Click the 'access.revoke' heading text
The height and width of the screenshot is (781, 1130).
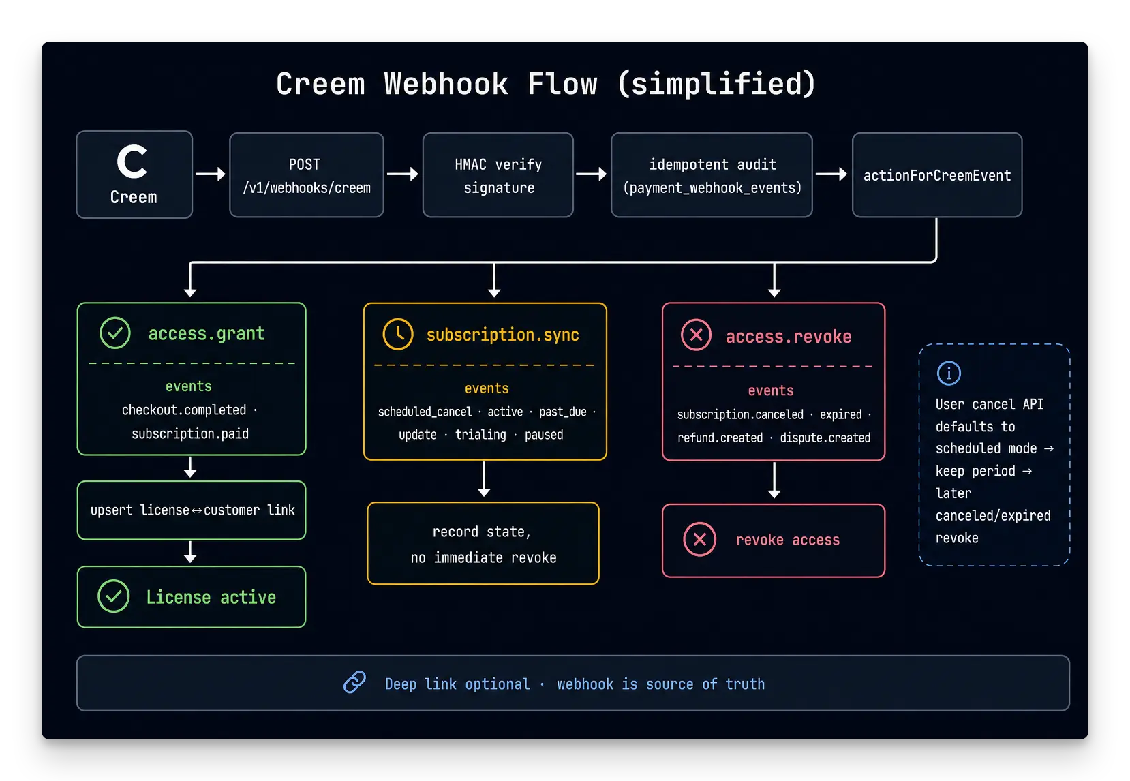[789, 337]
